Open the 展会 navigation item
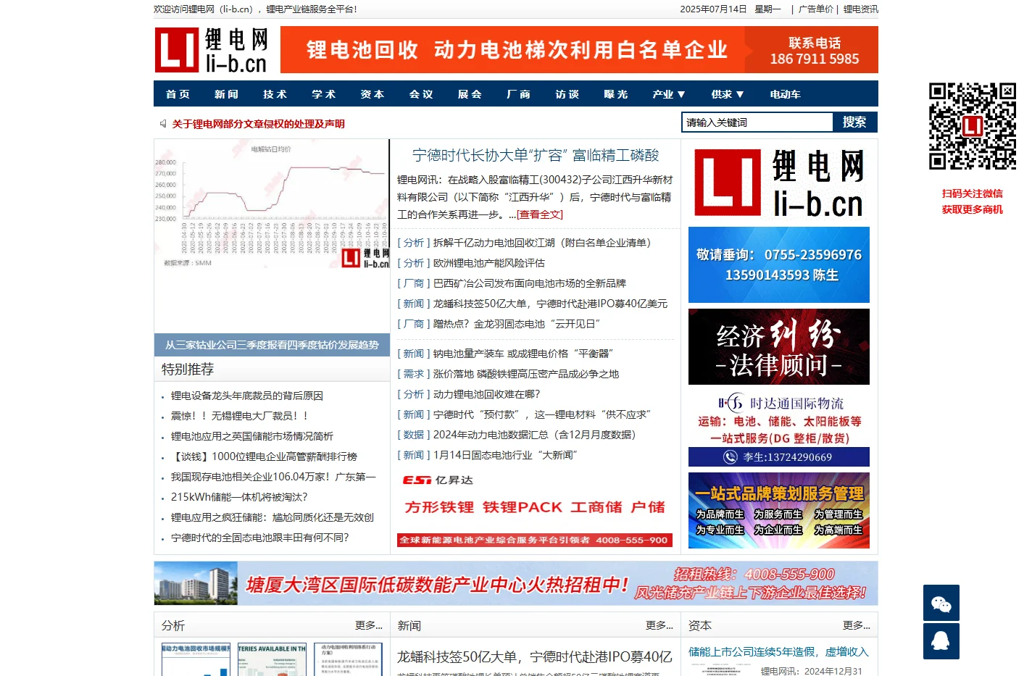Screen dimensions: 1032x676 click(470, 94)
